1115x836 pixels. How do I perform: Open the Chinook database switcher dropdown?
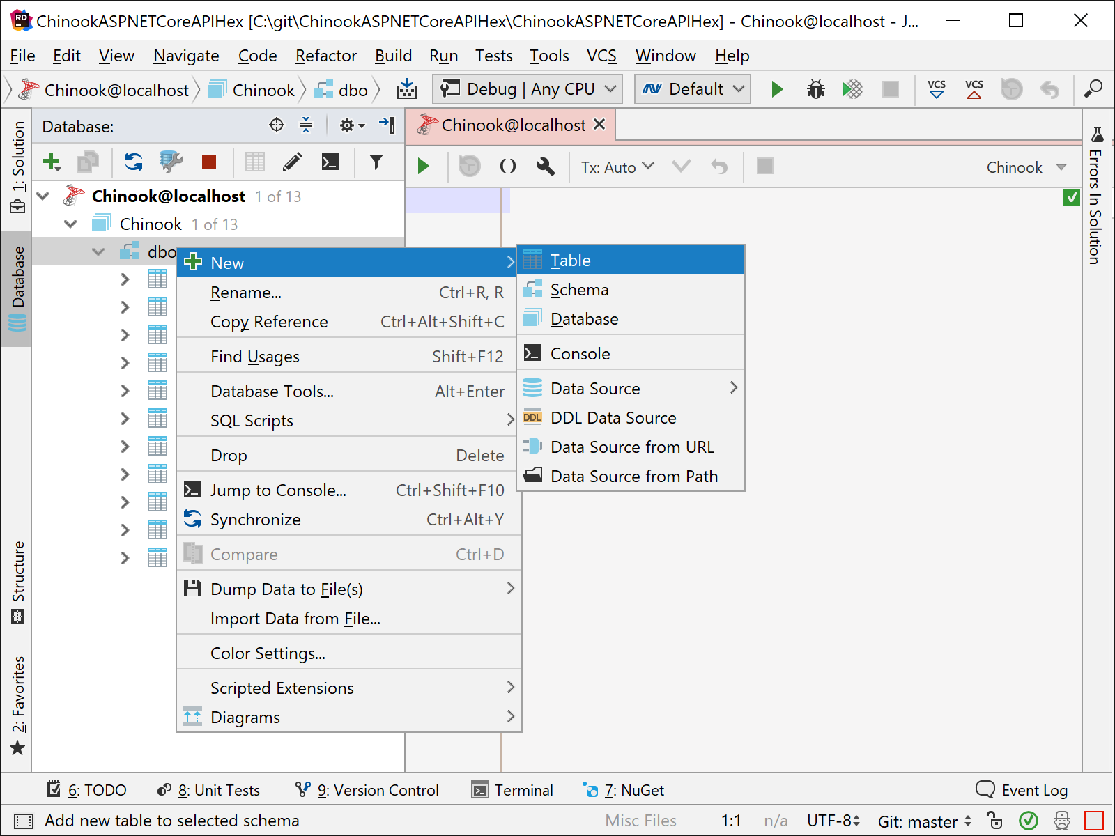1026,167
